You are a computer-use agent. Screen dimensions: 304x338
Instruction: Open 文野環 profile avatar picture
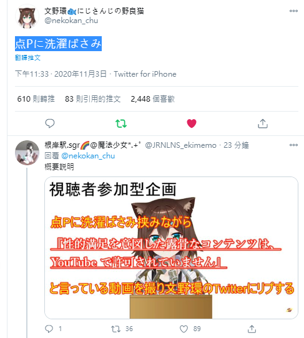pyautogui.click(x=27, y=17)
